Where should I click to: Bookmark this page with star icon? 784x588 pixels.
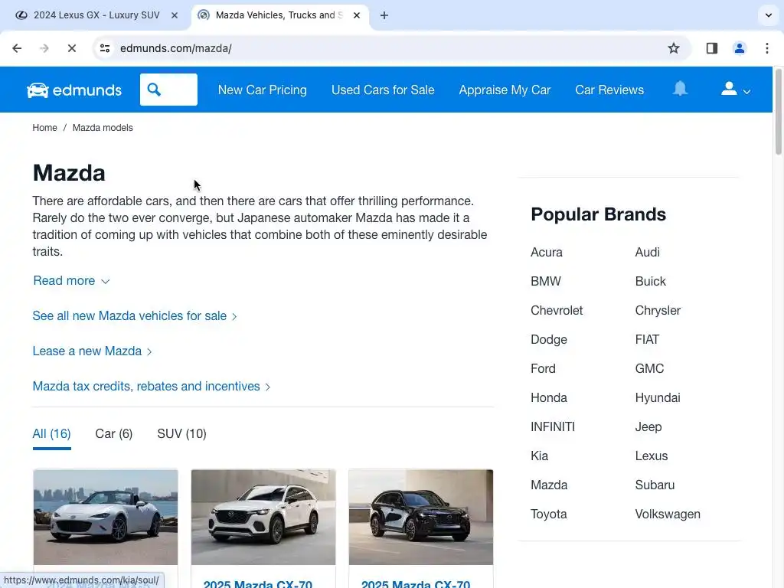(674, 48)
